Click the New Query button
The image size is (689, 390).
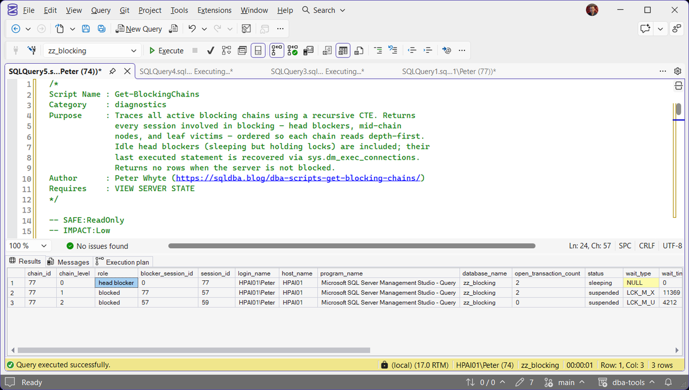pos(138,29)
